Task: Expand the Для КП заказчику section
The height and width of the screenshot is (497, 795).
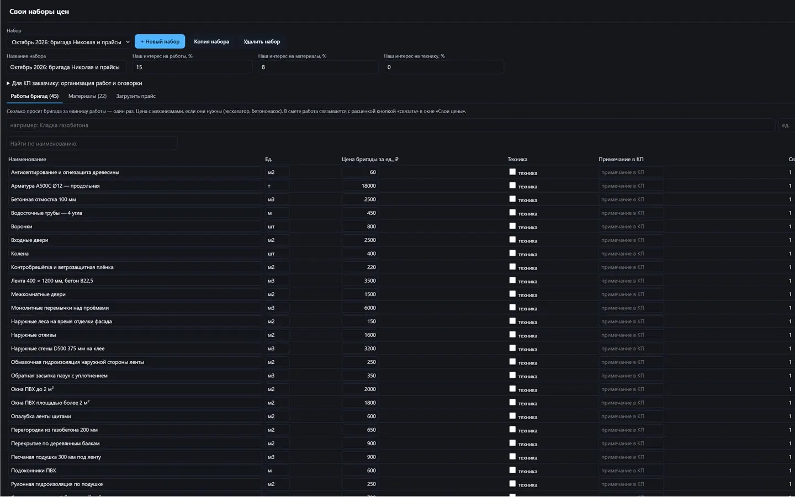Action: click(75, 83)
